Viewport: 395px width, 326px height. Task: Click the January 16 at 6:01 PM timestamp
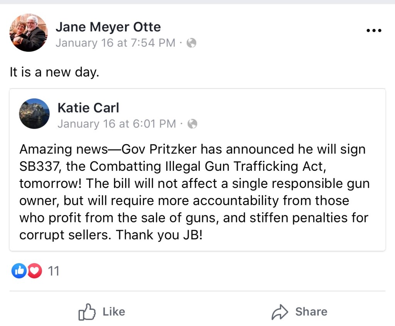coord(116,124)
